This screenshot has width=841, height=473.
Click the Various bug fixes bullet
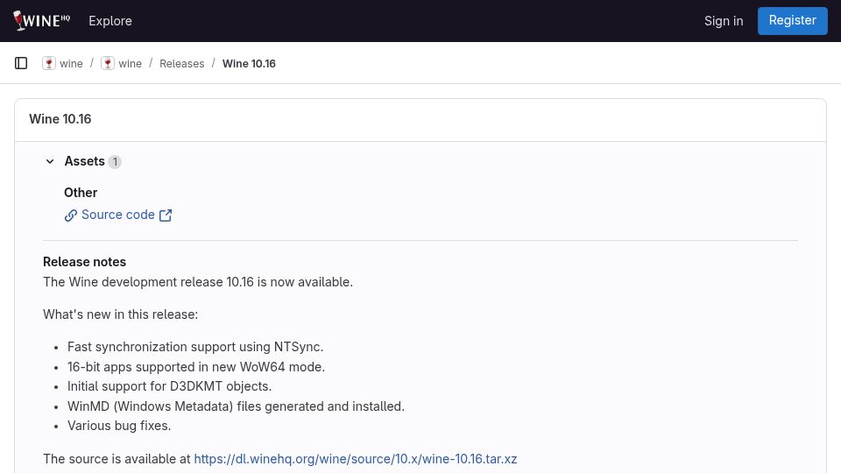119,426
